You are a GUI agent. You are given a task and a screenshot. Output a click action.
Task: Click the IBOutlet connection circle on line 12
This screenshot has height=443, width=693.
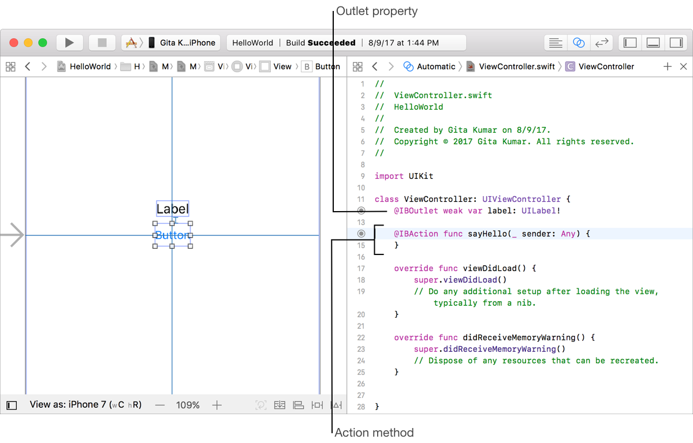(x=362, y=211)
